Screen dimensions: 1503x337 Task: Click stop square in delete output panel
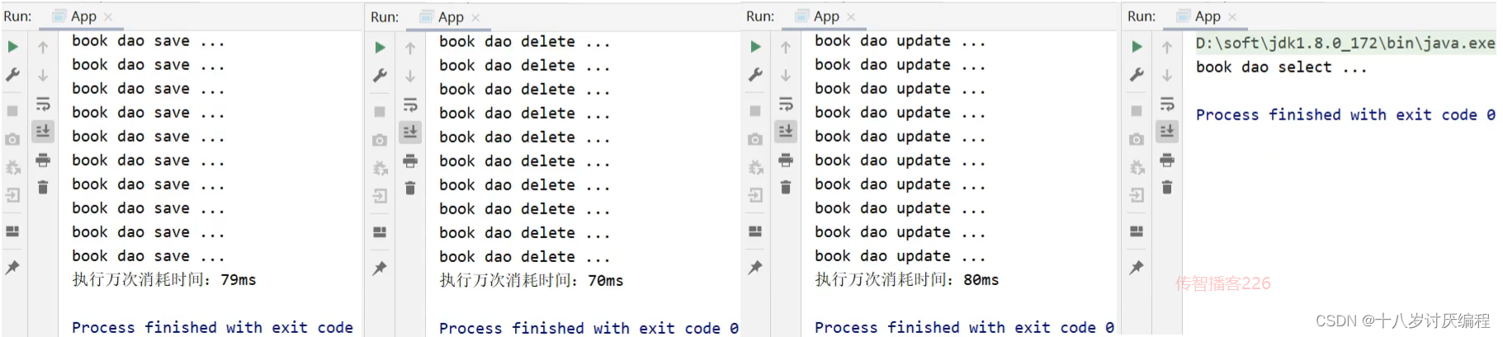pos(380,111)
